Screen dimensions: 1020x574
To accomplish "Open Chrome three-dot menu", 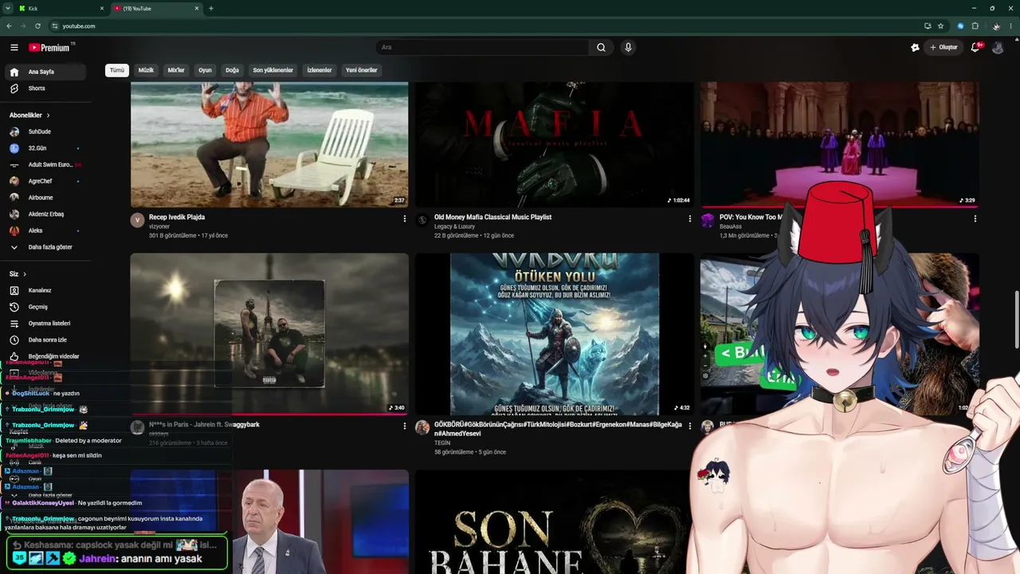I will coord(1010,26).
